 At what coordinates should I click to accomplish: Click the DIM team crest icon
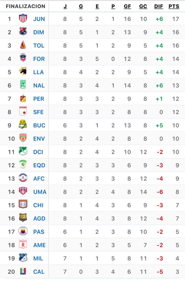[23, 32]
